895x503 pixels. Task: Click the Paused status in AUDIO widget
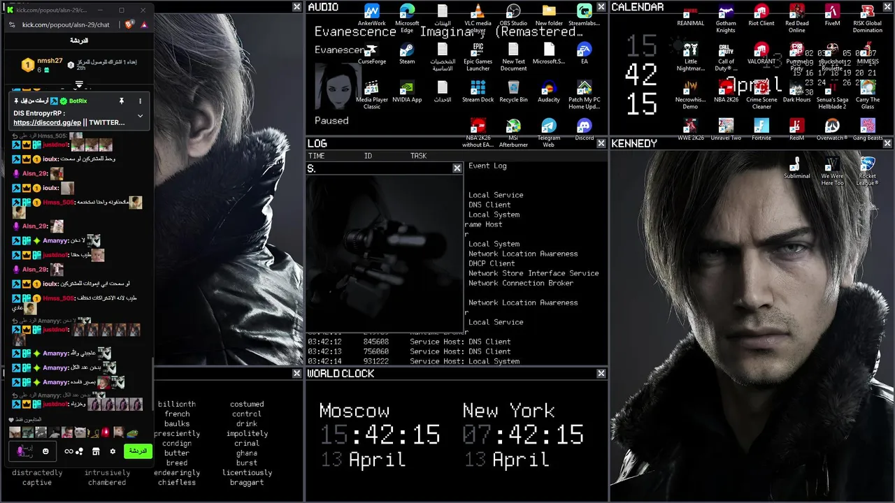(x=331, y=120)
